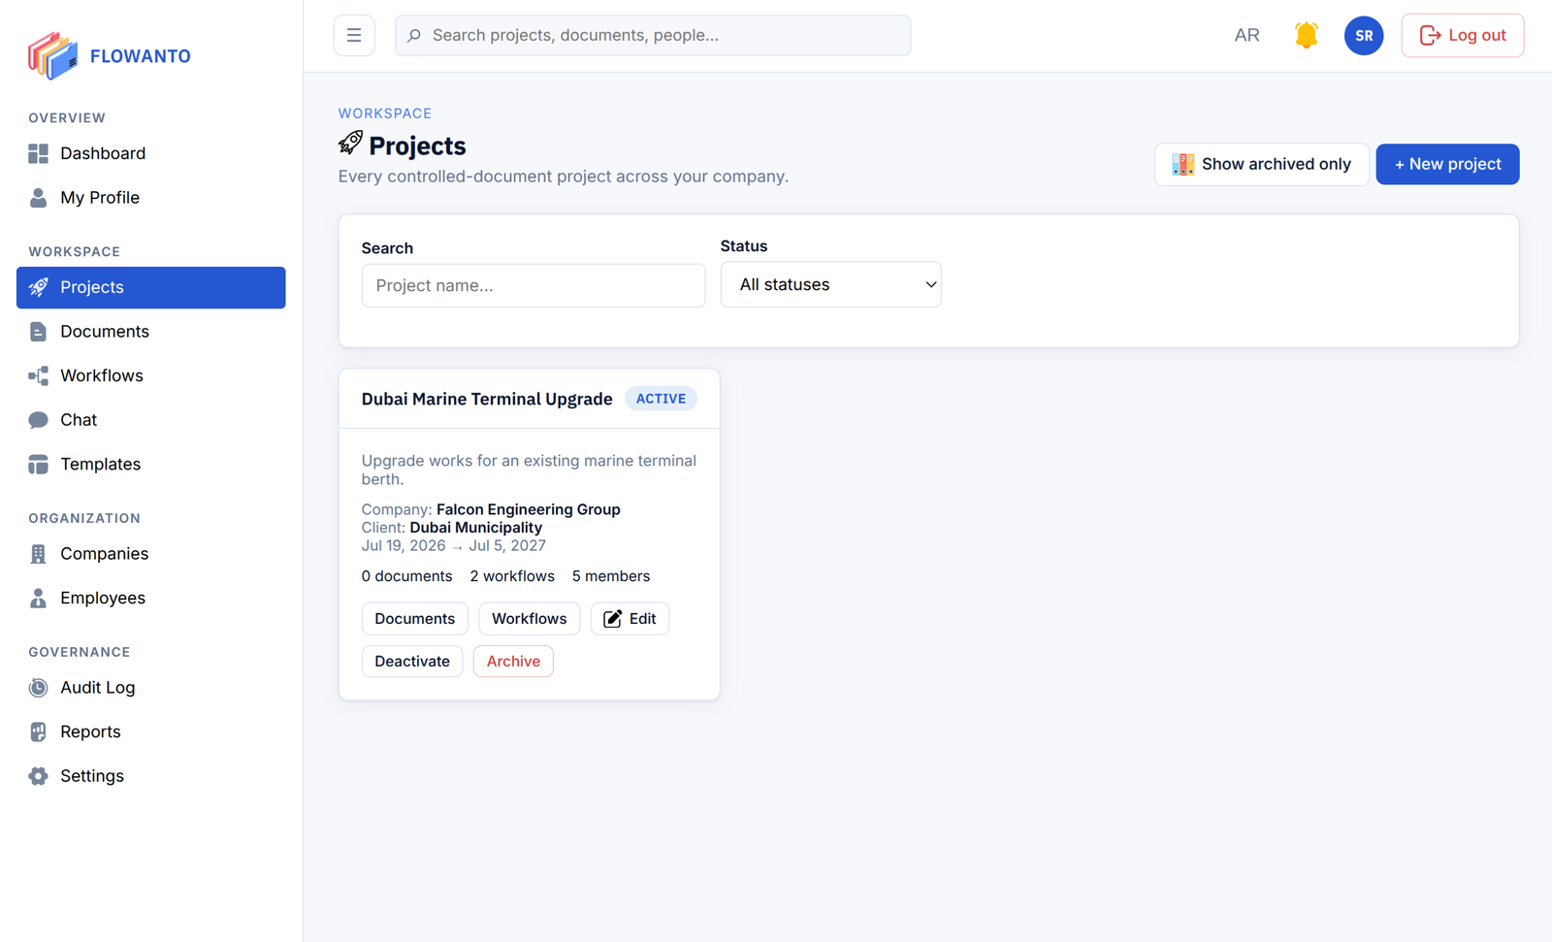The image size is (1552, 942).
Task: Open the Audit Log menu item
Action: [151, 688]
